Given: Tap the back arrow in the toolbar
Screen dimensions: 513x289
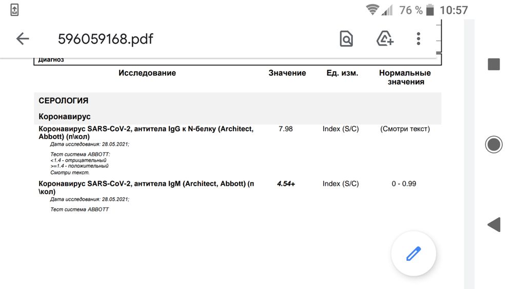Looking at the screenshot, I should tap(23, 38).
